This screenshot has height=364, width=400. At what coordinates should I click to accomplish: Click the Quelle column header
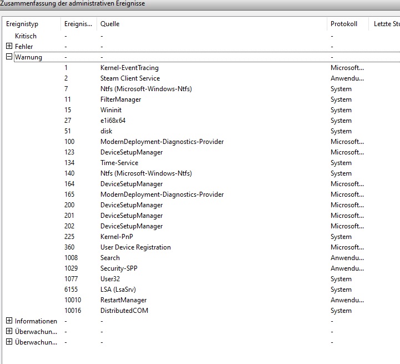coord(212,24)
